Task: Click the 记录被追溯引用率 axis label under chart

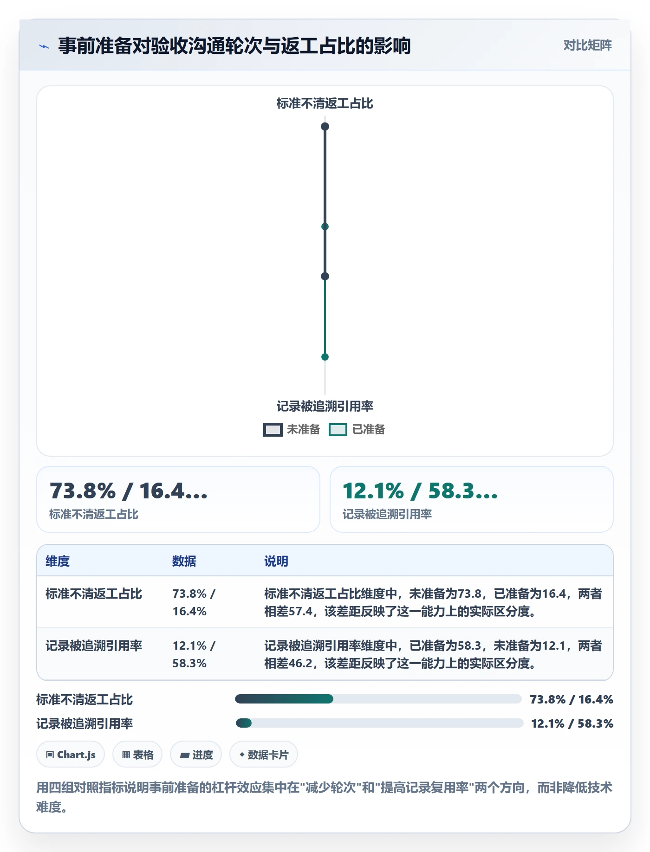Action: (x=325, y=407)
